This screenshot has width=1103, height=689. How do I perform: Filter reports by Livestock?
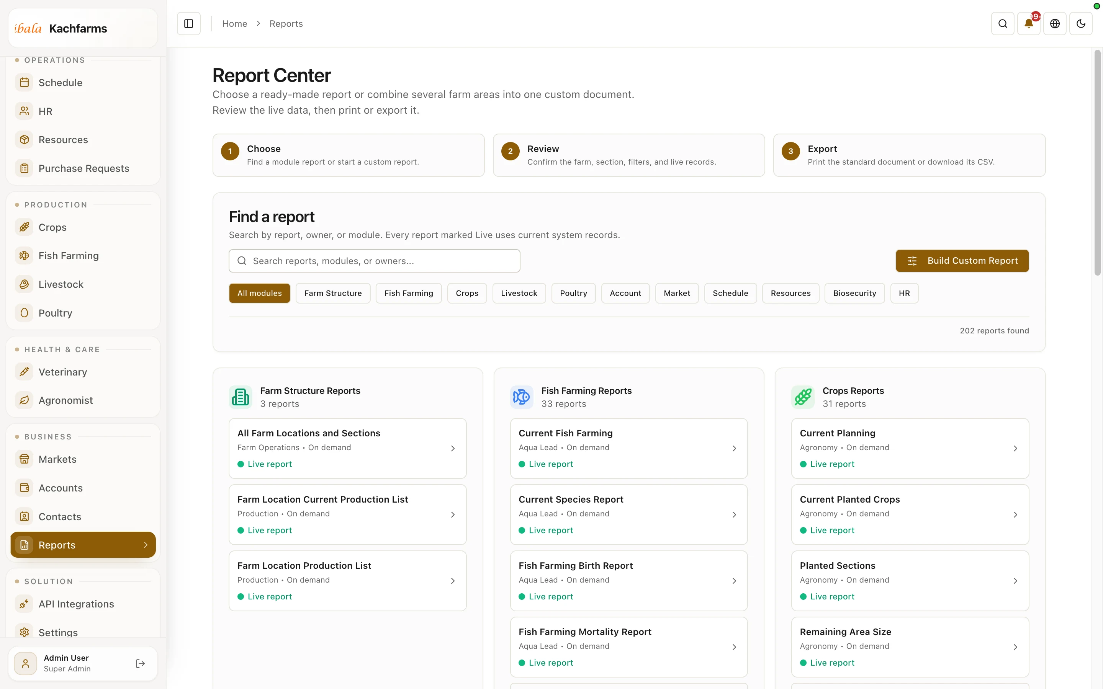(x=519, y=293)
